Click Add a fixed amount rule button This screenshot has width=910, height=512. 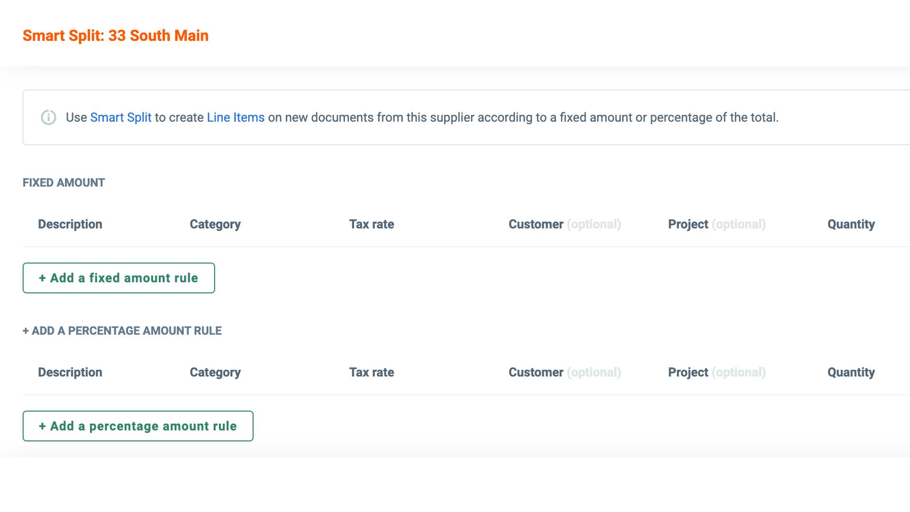click(118, 278)
